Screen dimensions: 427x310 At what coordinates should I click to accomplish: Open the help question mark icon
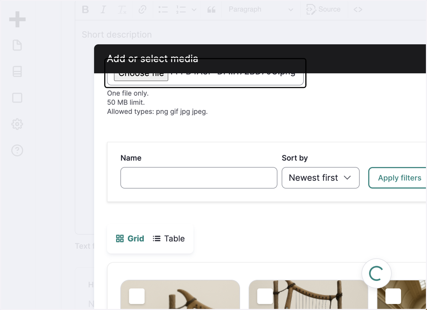[17, 150]
